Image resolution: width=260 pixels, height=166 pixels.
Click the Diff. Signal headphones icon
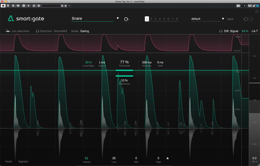point(221,31)
